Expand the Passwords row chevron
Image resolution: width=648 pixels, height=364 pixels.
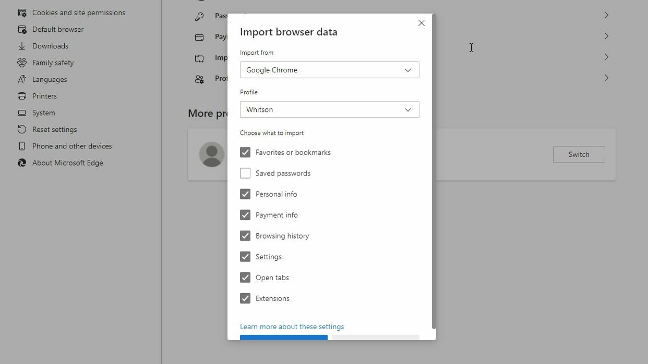click(x=606, y=15)
